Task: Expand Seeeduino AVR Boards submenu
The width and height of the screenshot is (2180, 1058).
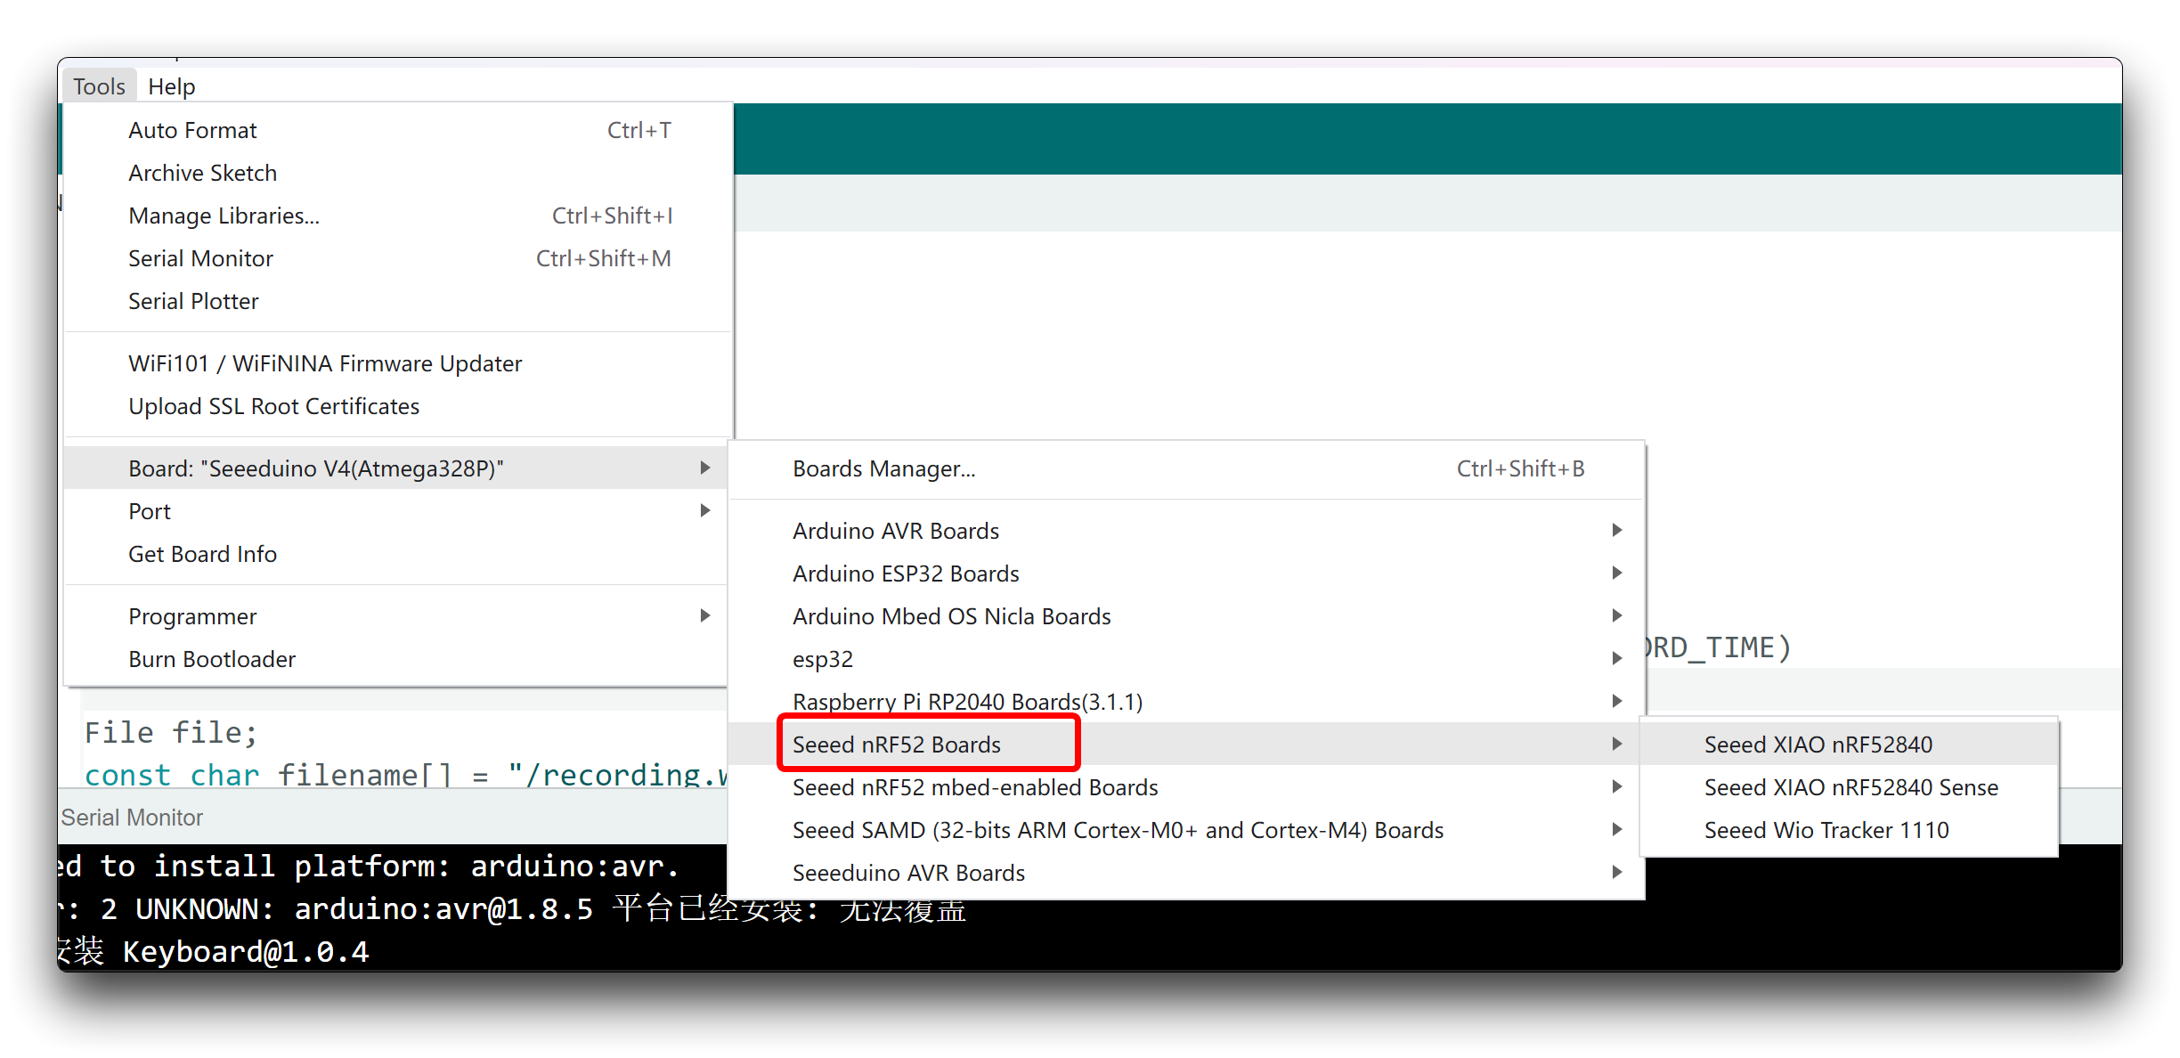Action: [x=1186, y=873]
